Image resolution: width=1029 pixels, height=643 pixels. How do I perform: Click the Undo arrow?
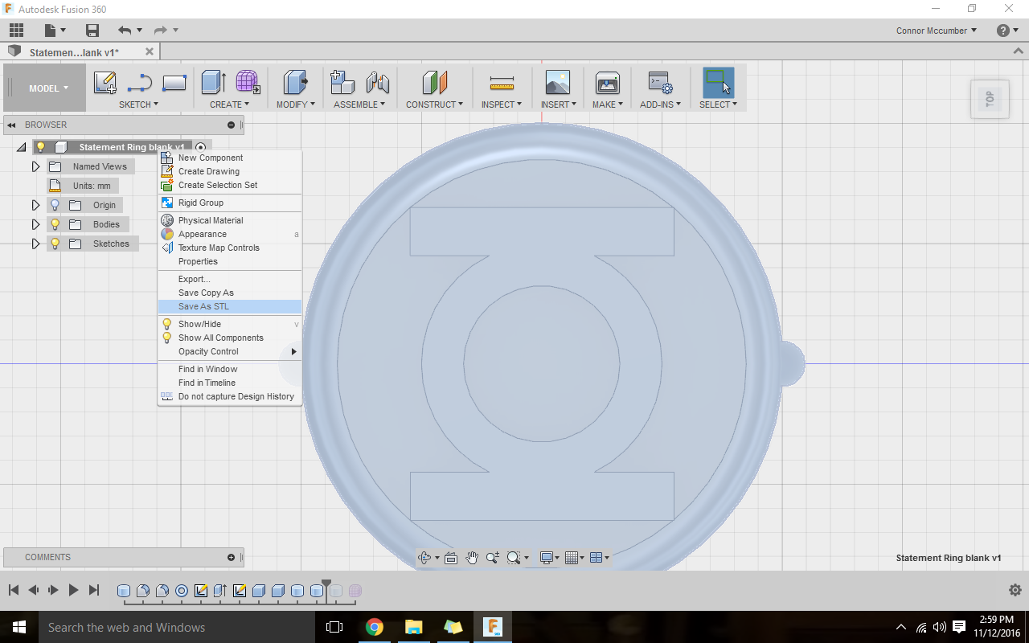click(124, 31)
